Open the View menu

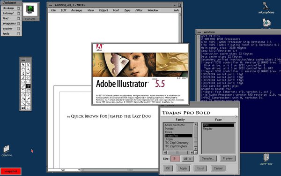tap(91, 10)
